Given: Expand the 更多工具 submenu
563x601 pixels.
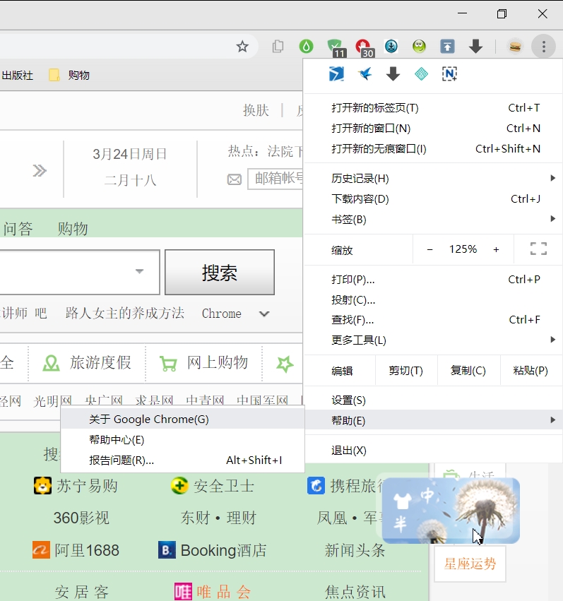Looking at the screenshot, I should (433, 340).
